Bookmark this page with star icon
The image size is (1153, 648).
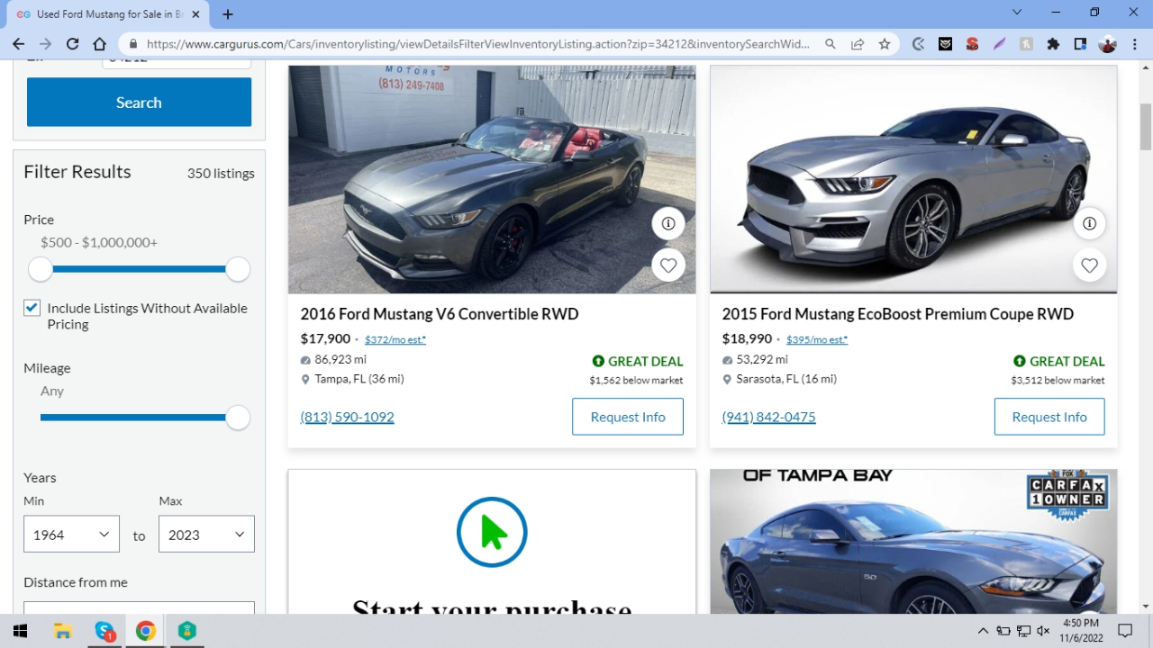[885, 43]
